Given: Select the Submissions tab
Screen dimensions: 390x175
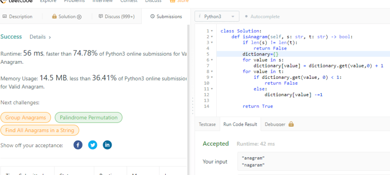Looking at the screenshot, I should point(166,16).
